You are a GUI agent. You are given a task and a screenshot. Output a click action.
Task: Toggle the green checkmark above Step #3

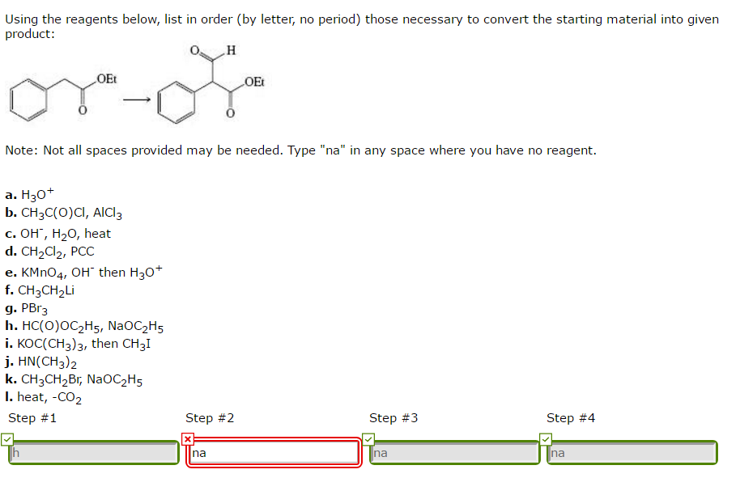pyautogui.click(x=369, y=438)
